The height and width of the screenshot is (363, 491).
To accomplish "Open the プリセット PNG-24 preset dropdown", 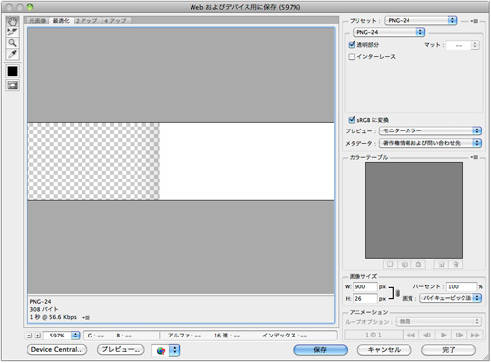I will click(x=420, y=21).
